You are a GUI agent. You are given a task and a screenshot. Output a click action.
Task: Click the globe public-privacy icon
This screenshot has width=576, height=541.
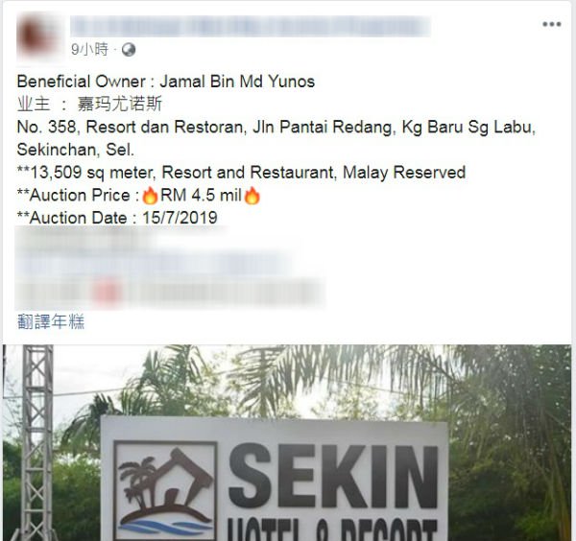pyautogui.click(x=129, y=50)
